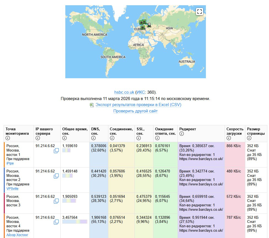Image resolution: width=269 pixels, height=238 pixels.
Task: Click info icon under SSL column header
Action: click(139, 138)
